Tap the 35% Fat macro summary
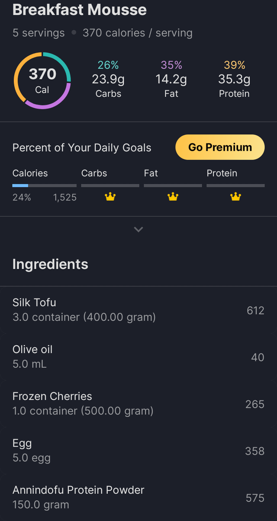 (171, 80)
